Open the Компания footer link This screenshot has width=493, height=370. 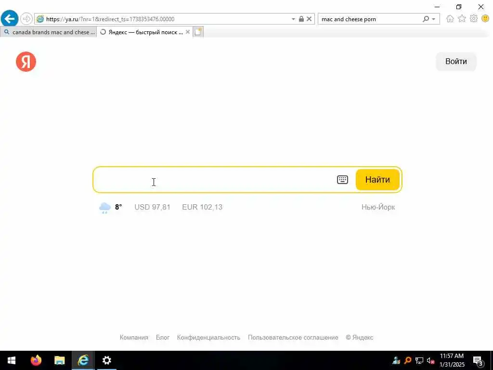pos(134,337)
